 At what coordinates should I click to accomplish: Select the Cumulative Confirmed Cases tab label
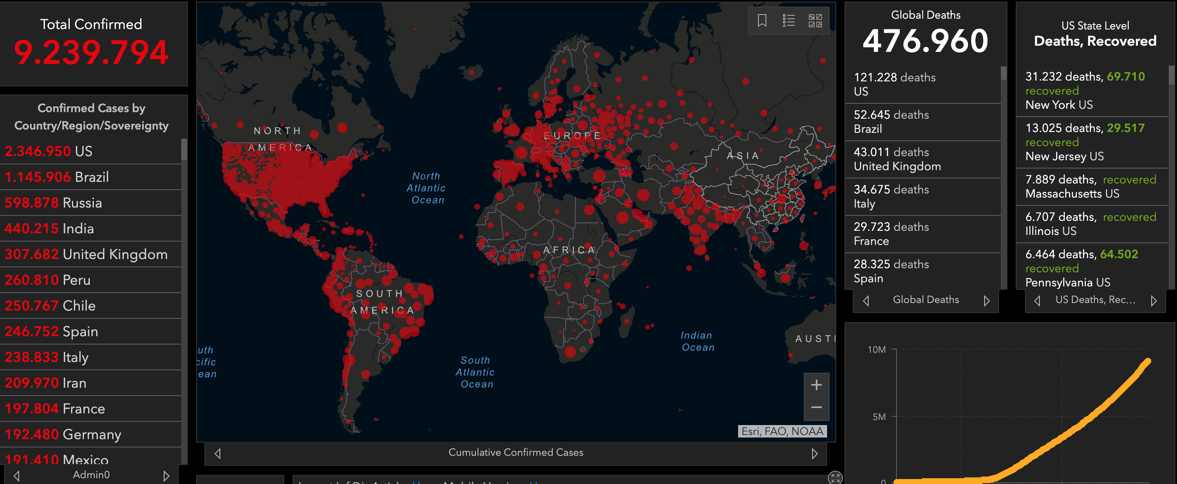coord(515,452)
